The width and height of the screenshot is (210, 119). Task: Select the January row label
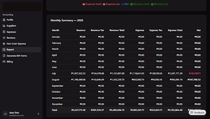pyautogui.click(x=56, y=37)
